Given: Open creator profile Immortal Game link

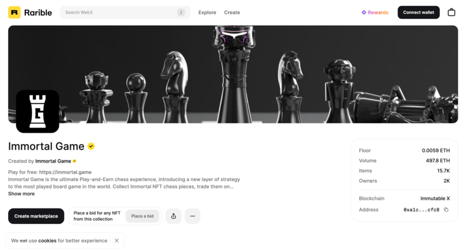Looking at the screenshot, I should (53, 161).
